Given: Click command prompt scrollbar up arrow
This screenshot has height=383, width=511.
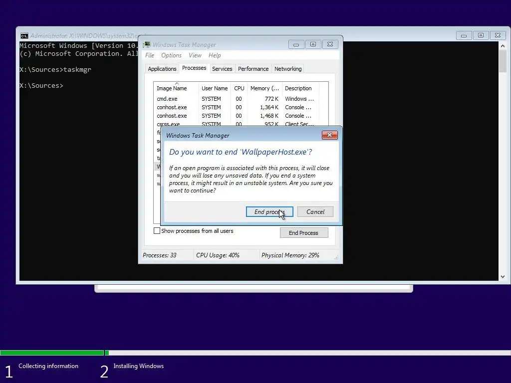Looking at the screenshot, I should 503,46.
